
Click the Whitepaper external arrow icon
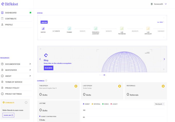coord(30,70)
